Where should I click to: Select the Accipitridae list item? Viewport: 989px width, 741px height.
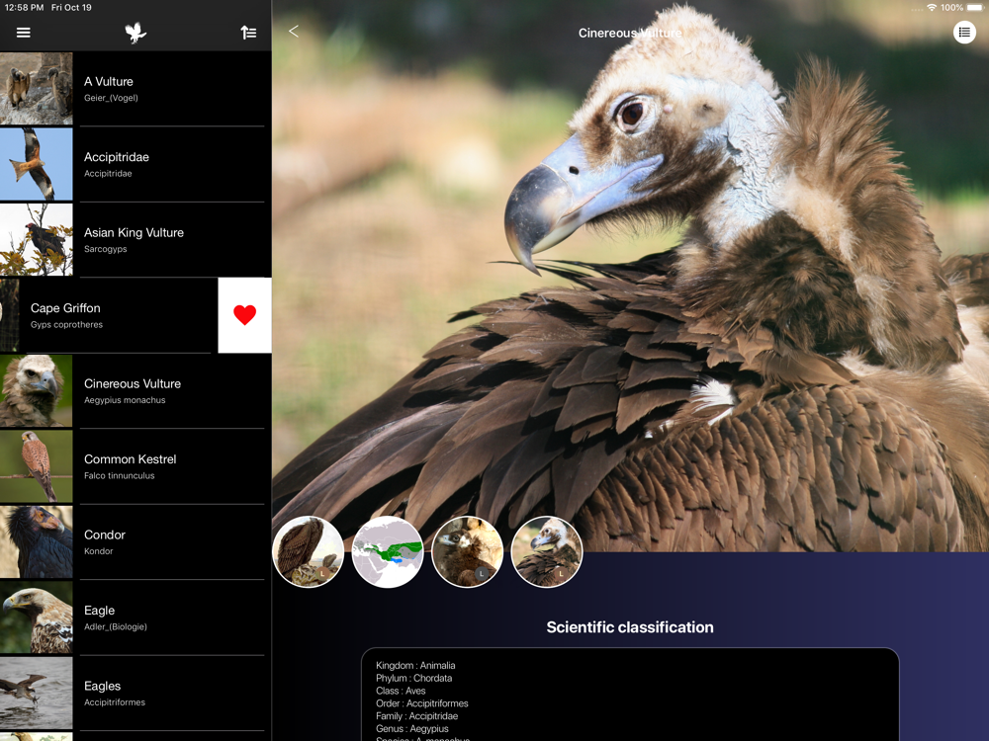point(135,164)
